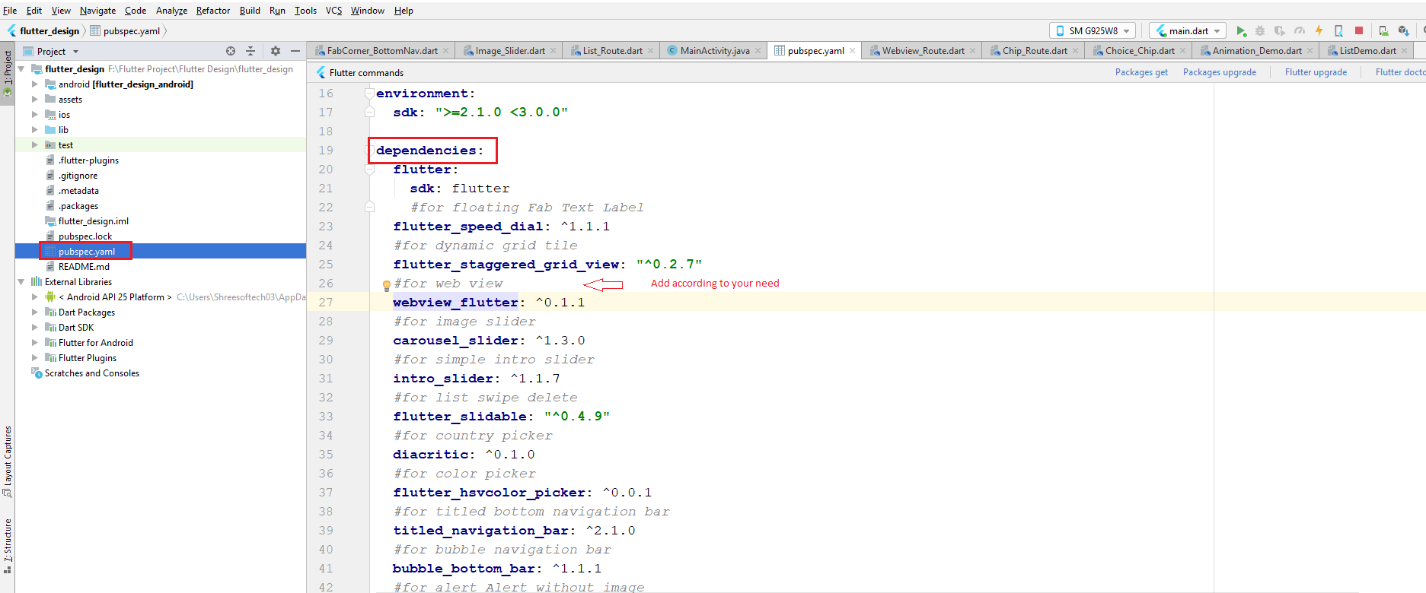Open SDK Manager cube icon
Screen dimensions: 1426x593
(1403, 31)
